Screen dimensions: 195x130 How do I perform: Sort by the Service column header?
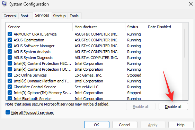(x=39, y=27)
